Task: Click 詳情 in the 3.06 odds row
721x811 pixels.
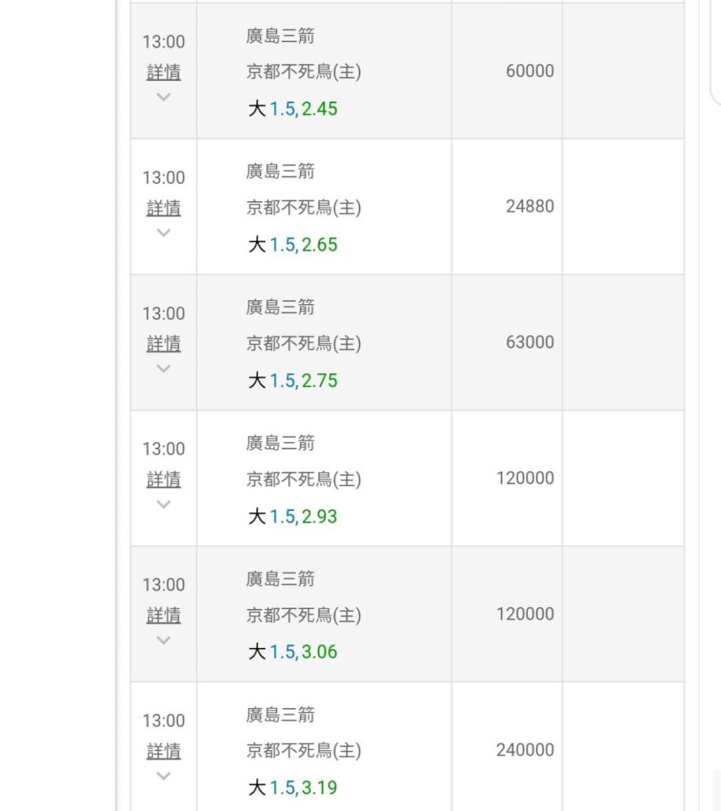Action: coord(164,616)
